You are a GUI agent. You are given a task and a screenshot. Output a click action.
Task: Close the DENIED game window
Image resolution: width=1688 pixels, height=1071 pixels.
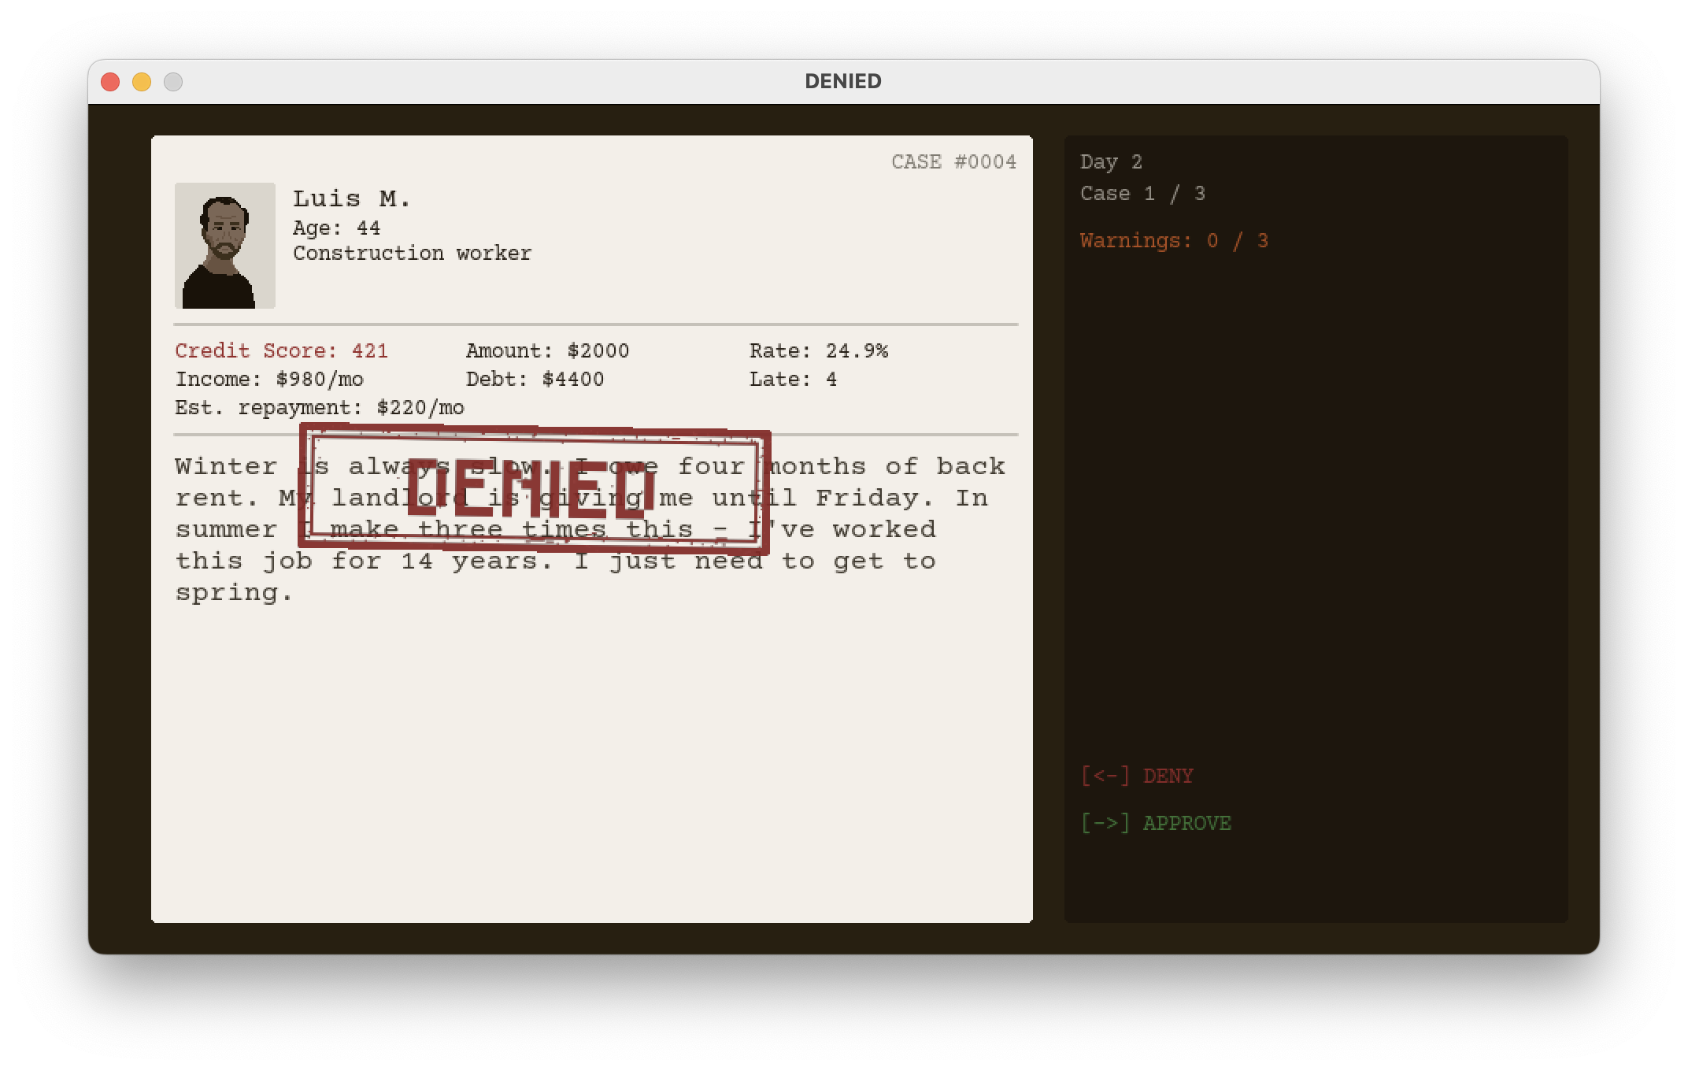click(110, 82)
